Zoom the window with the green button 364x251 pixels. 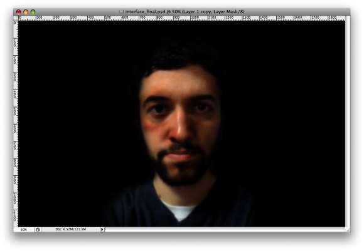(x=33, y=12)
